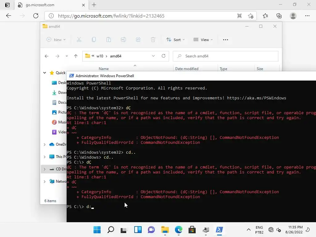Screen dimensions: 316x237
Task: Click the Cut icon in File Explorer
Action: pos(79,40)
